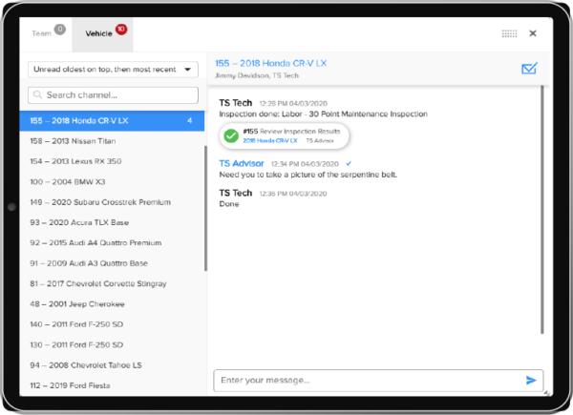Open the keypad grid icon

pyautogui.click(x=509, y=33)
